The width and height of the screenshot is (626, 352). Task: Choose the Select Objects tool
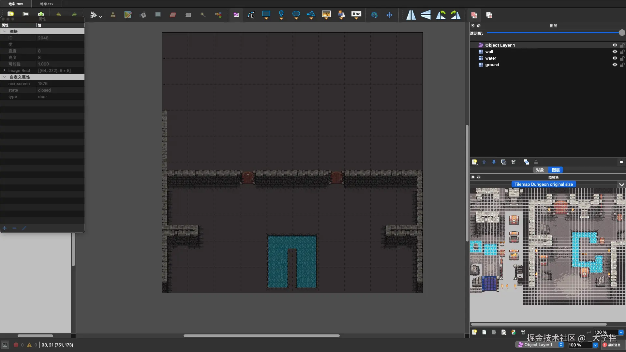(236, 15)
